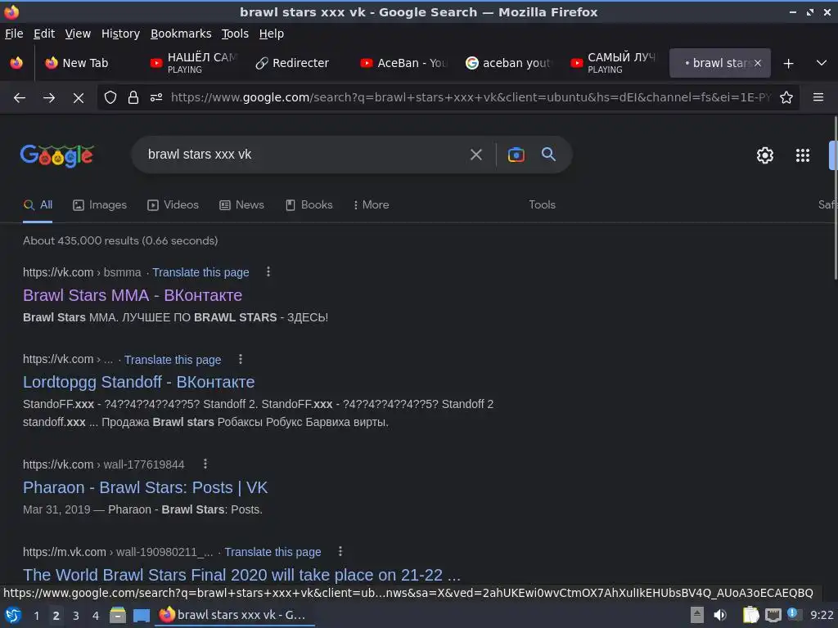This screenshot has width=838, height=628.
Task: Go forward using the browser forward arrow
Action: (49, 98)
